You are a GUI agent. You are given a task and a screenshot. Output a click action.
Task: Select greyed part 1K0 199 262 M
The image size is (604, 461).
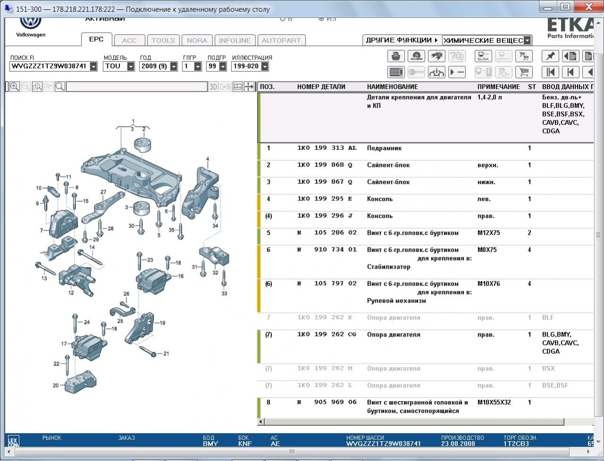325,369
